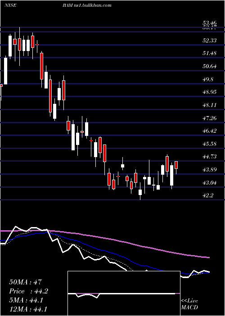The image size is (225, 316).
Task: Click the MACD inset chart panel
Action: (x=124, y=293)
